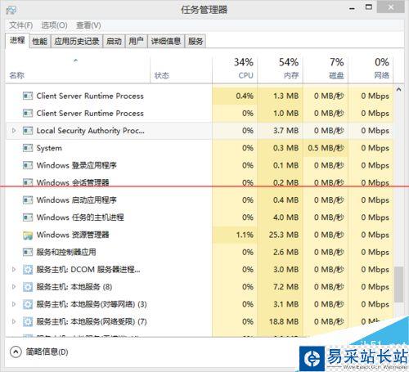The width and height of the screenshot is (409, 372).
Task: Click the gear icon of 服务主机: DCOM 服务器进程
Action: pos(28,270)
